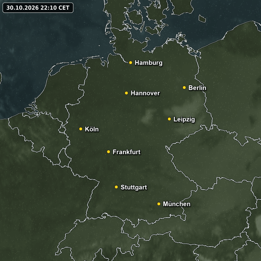261x261 pixels.
Task: Click the Berlin city marker dot
Action: click(x=184, y=87)
